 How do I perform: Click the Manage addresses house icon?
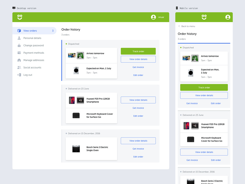pos(20,60)
